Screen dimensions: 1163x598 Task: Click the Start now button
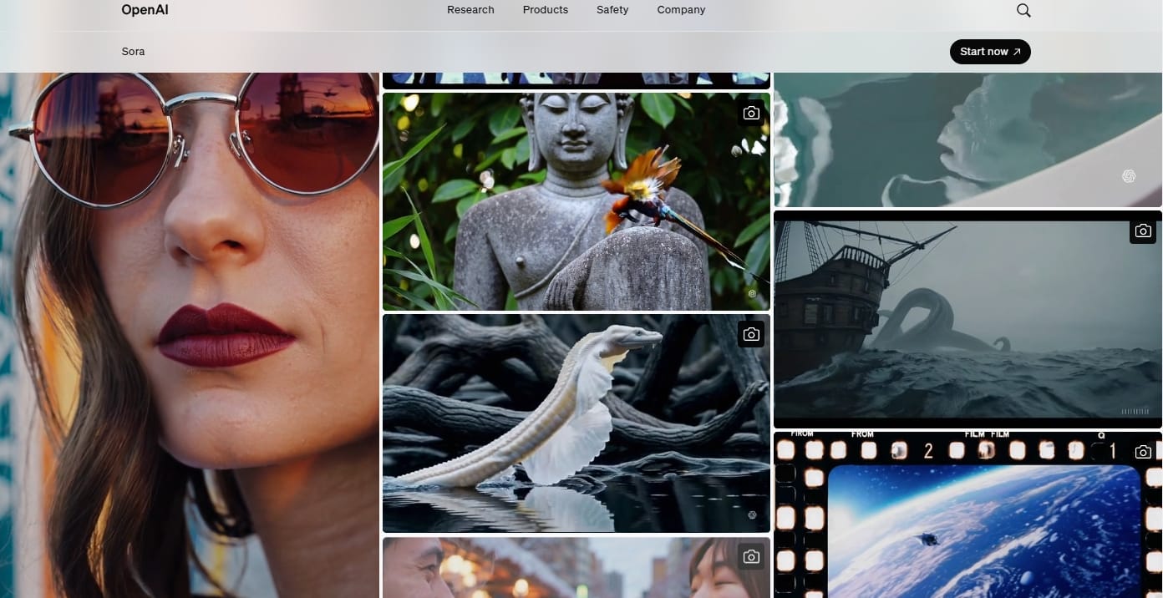[x=990, y=52]
